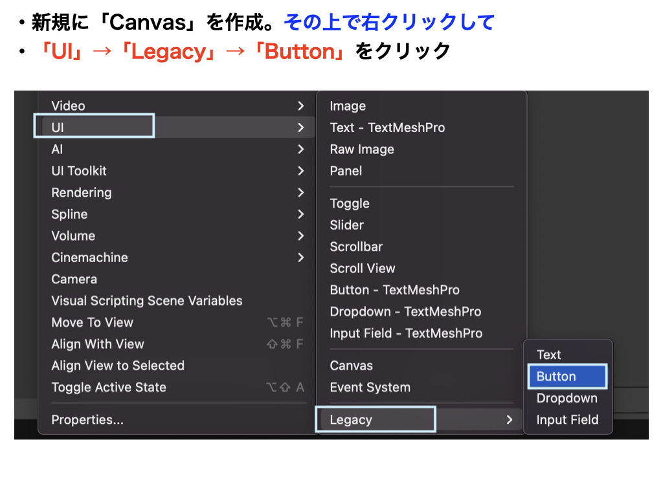Select Legacy Input Field option
Viewport: 663px width, 497px height.
click(x=567, y=420)
